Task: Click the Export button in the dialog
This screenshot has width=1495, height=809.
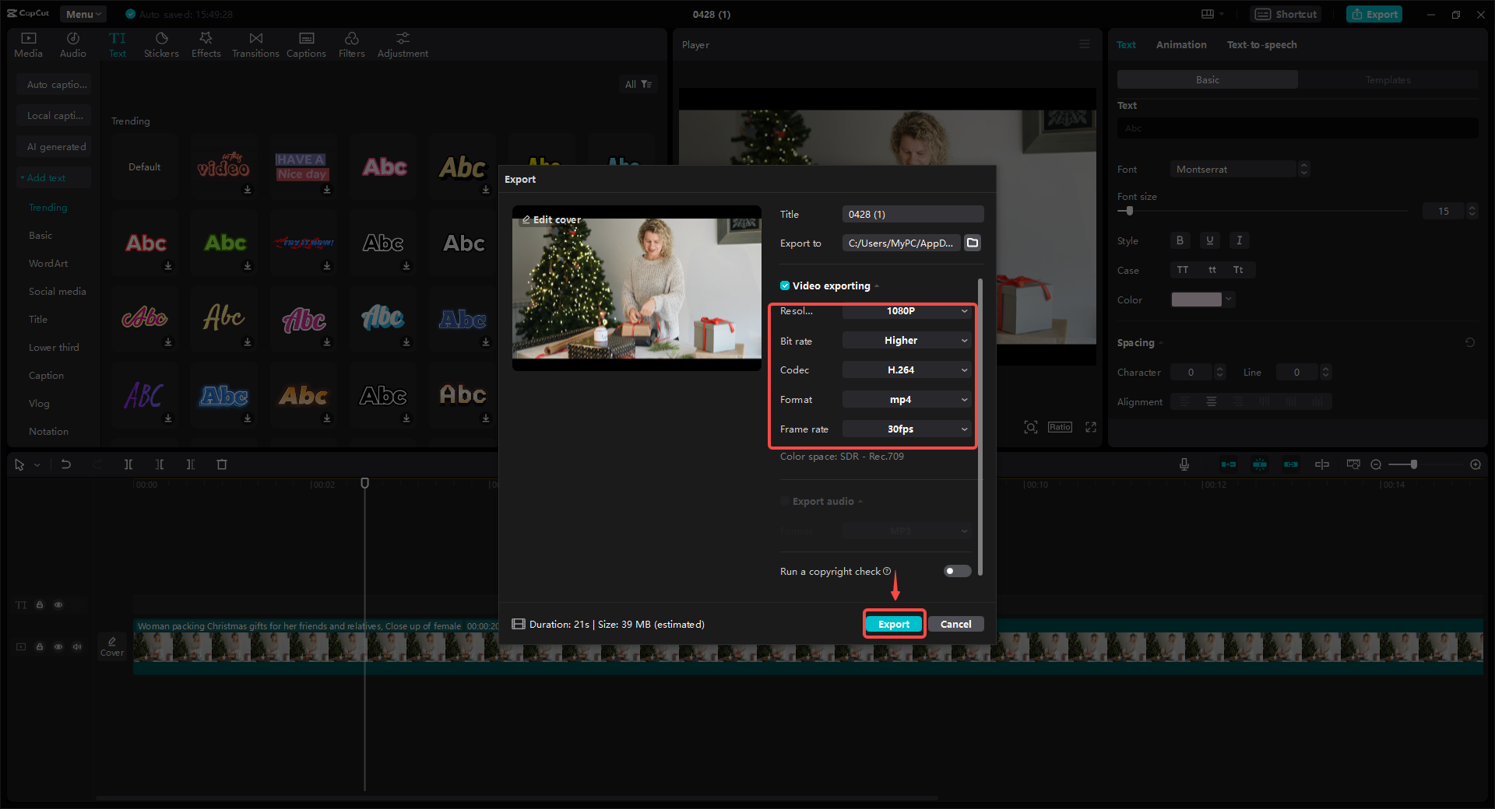Action: point(894,624)
